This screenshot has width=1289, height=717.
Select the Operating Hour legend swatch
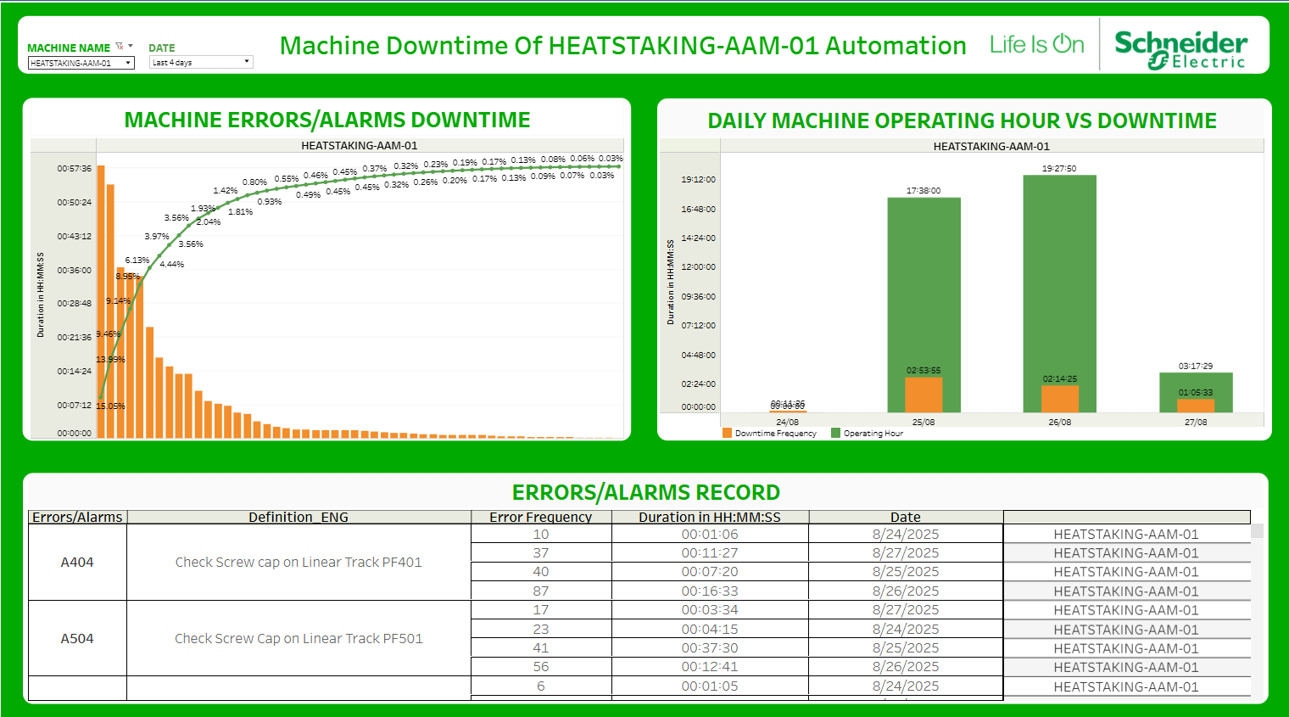click(x=835, y=433)
